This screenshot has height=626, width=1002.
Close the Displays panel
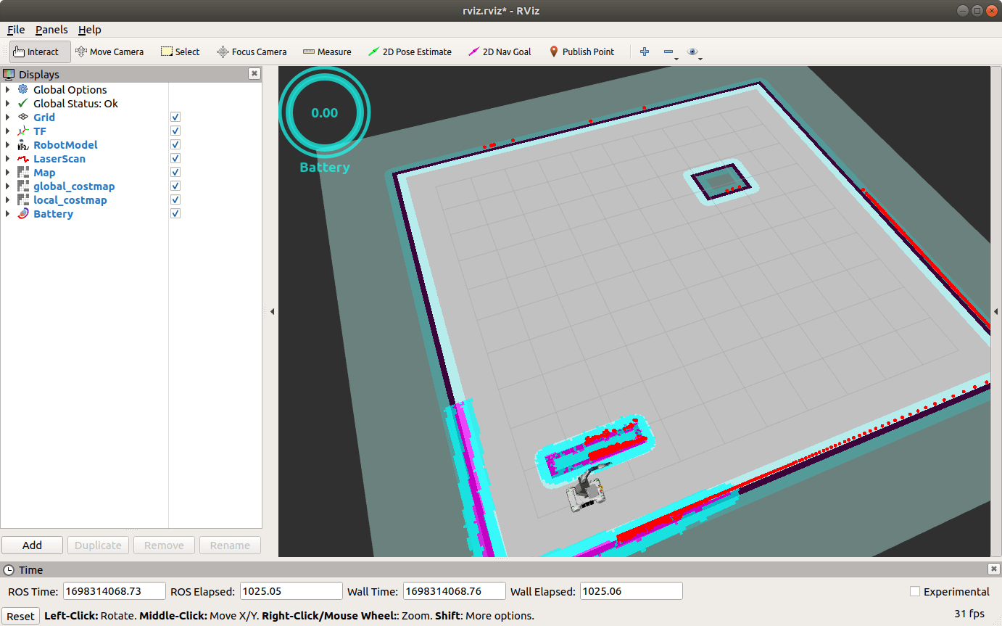click(x=254, y=73)
